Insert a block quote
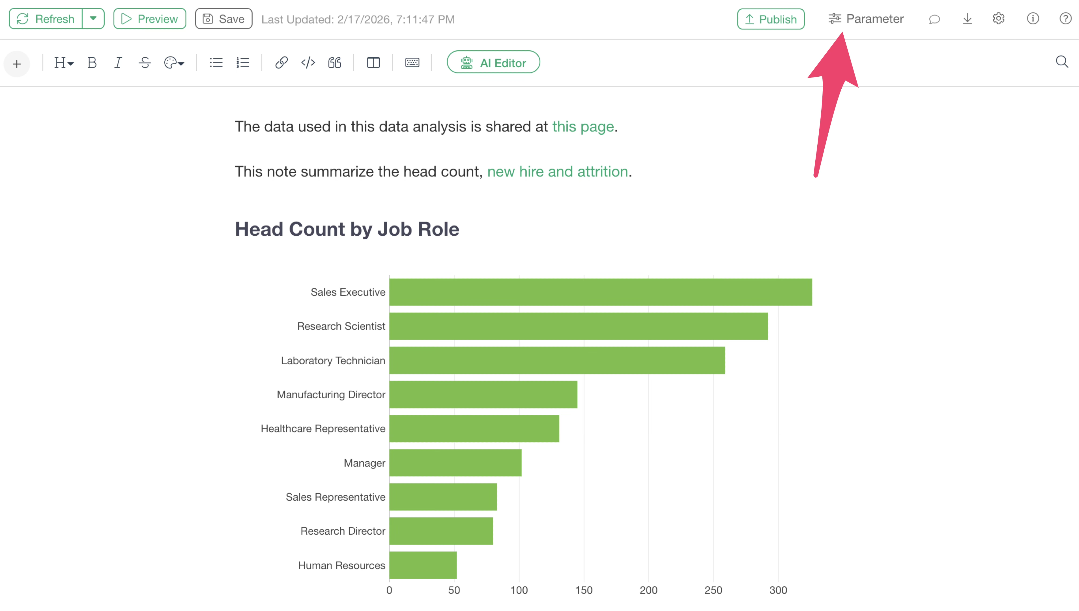 tap(334, 63)
